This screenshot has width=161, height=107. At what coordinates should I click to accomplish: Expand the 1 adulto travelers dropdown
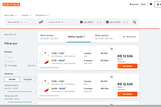point(26,15)
